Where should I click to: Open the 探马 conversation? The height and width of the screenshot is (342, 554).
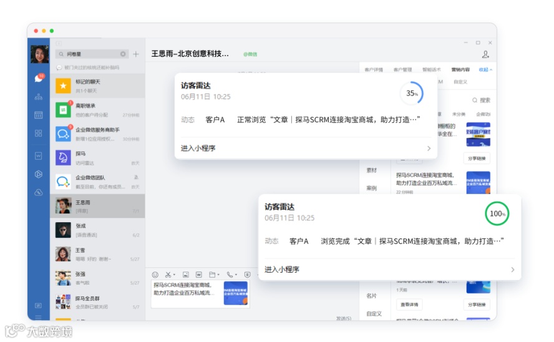97,158
